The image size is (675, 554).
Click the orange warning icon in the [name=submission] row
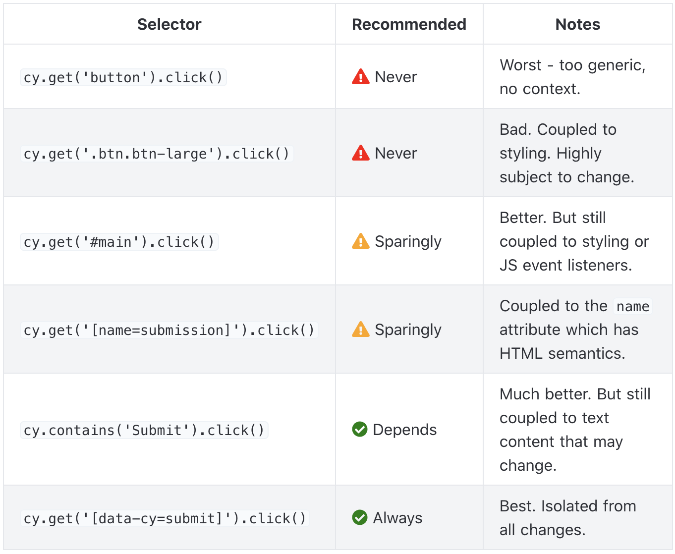[x=360, y=330]
